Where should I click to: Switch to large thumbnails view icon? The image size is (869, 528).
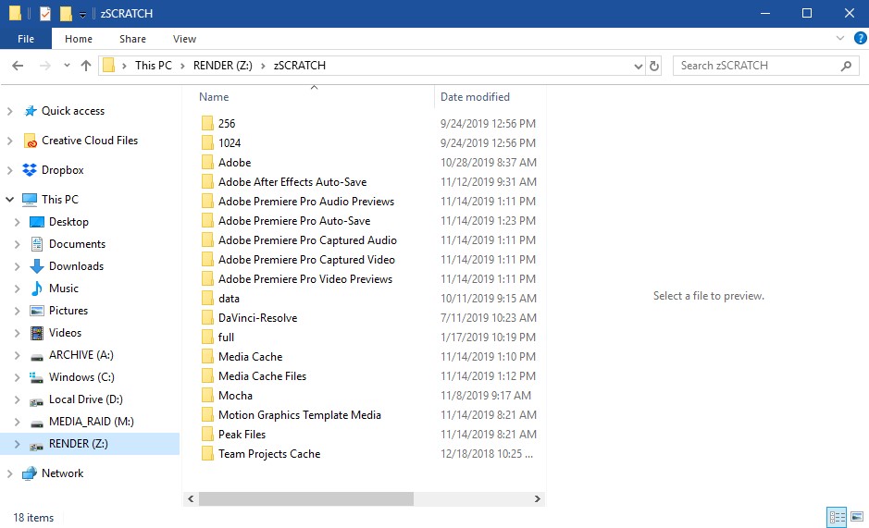[x=857, y=518]
